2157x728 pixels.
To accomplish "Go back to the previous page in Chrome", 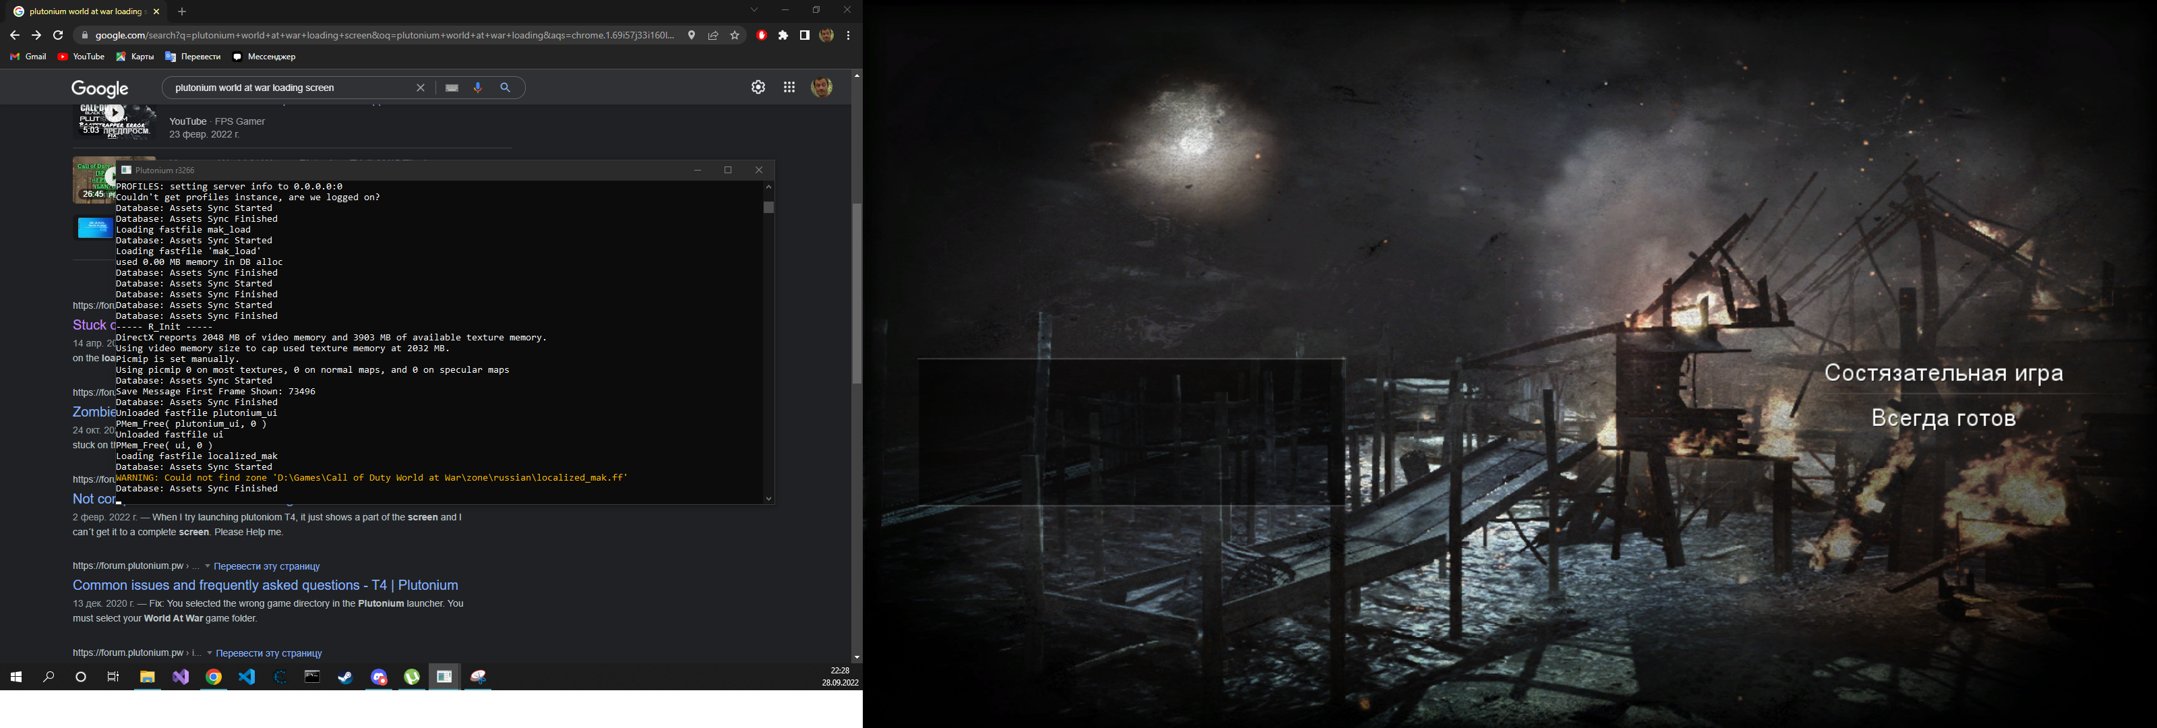I will (x=14, y=35).
